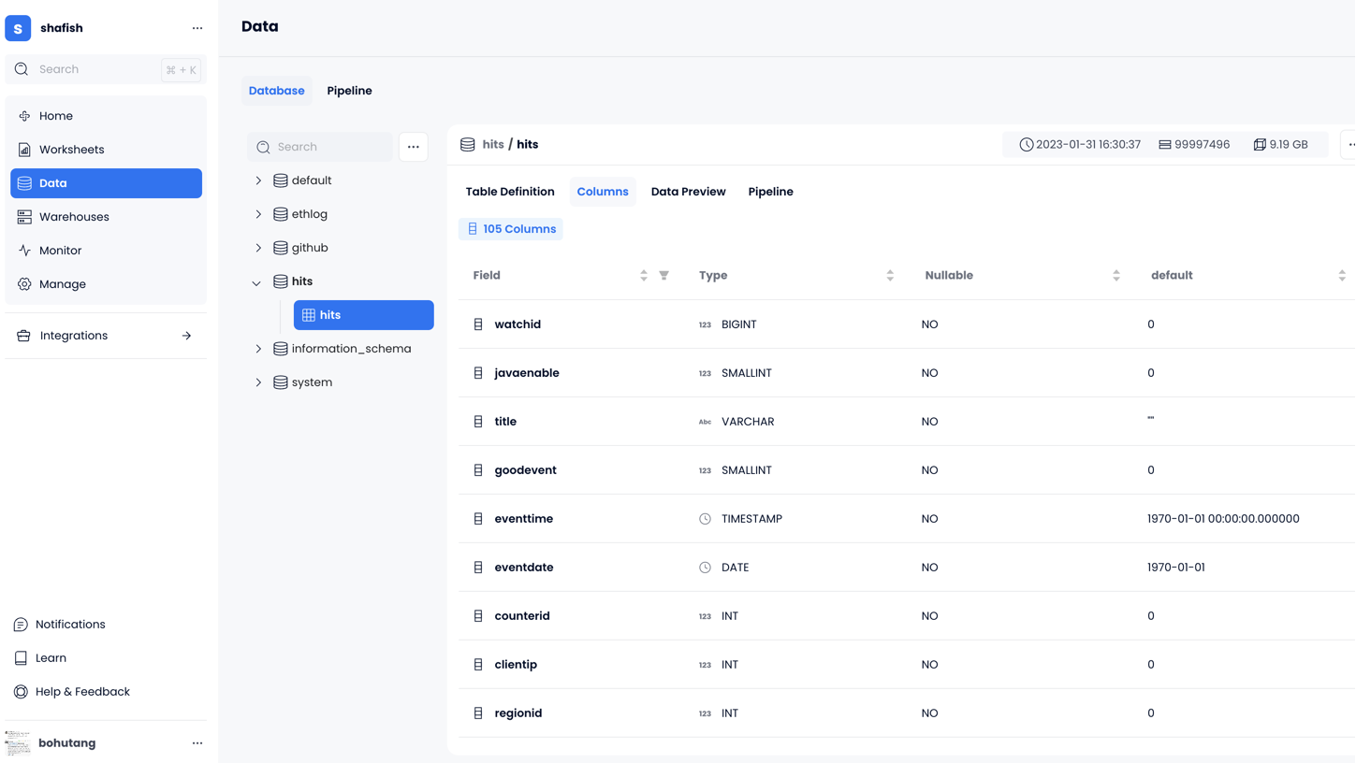Click the sort arrows in Type column
This screenshot has height=763, width=1356.
pyautogui.click(x=890, y=276)
